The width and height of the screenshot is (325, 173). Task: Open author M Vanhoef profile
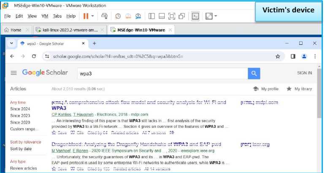[x=61, y=151]
